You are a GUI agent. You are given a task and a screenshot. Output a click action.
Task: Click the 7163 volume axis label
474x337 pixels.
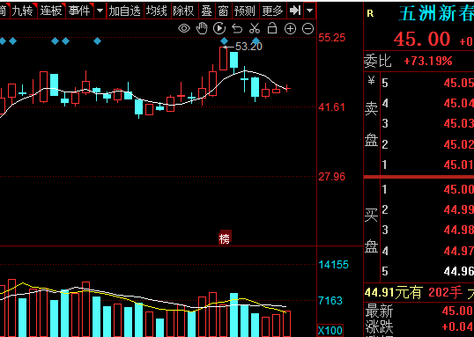tap(330, 301)
